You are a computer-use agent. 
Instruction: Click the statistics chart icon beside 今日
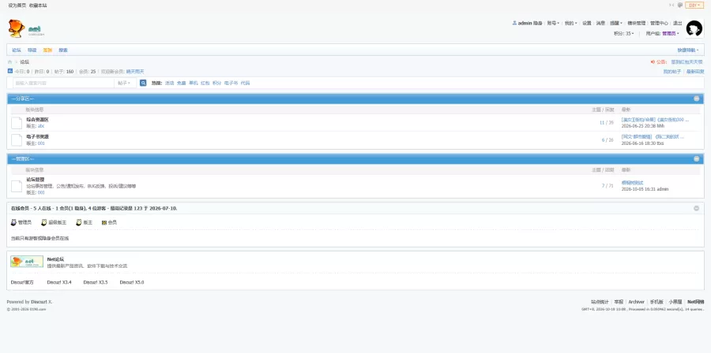coord(10,71)
